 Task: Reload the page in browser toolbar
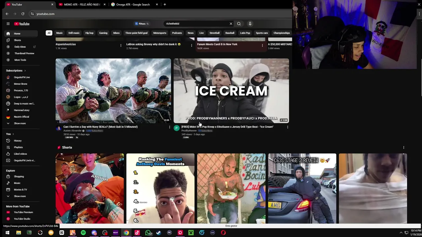(23, 14)
